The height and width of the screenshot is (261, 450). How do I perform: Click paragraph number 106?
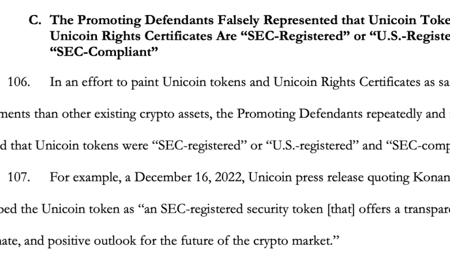18,82
